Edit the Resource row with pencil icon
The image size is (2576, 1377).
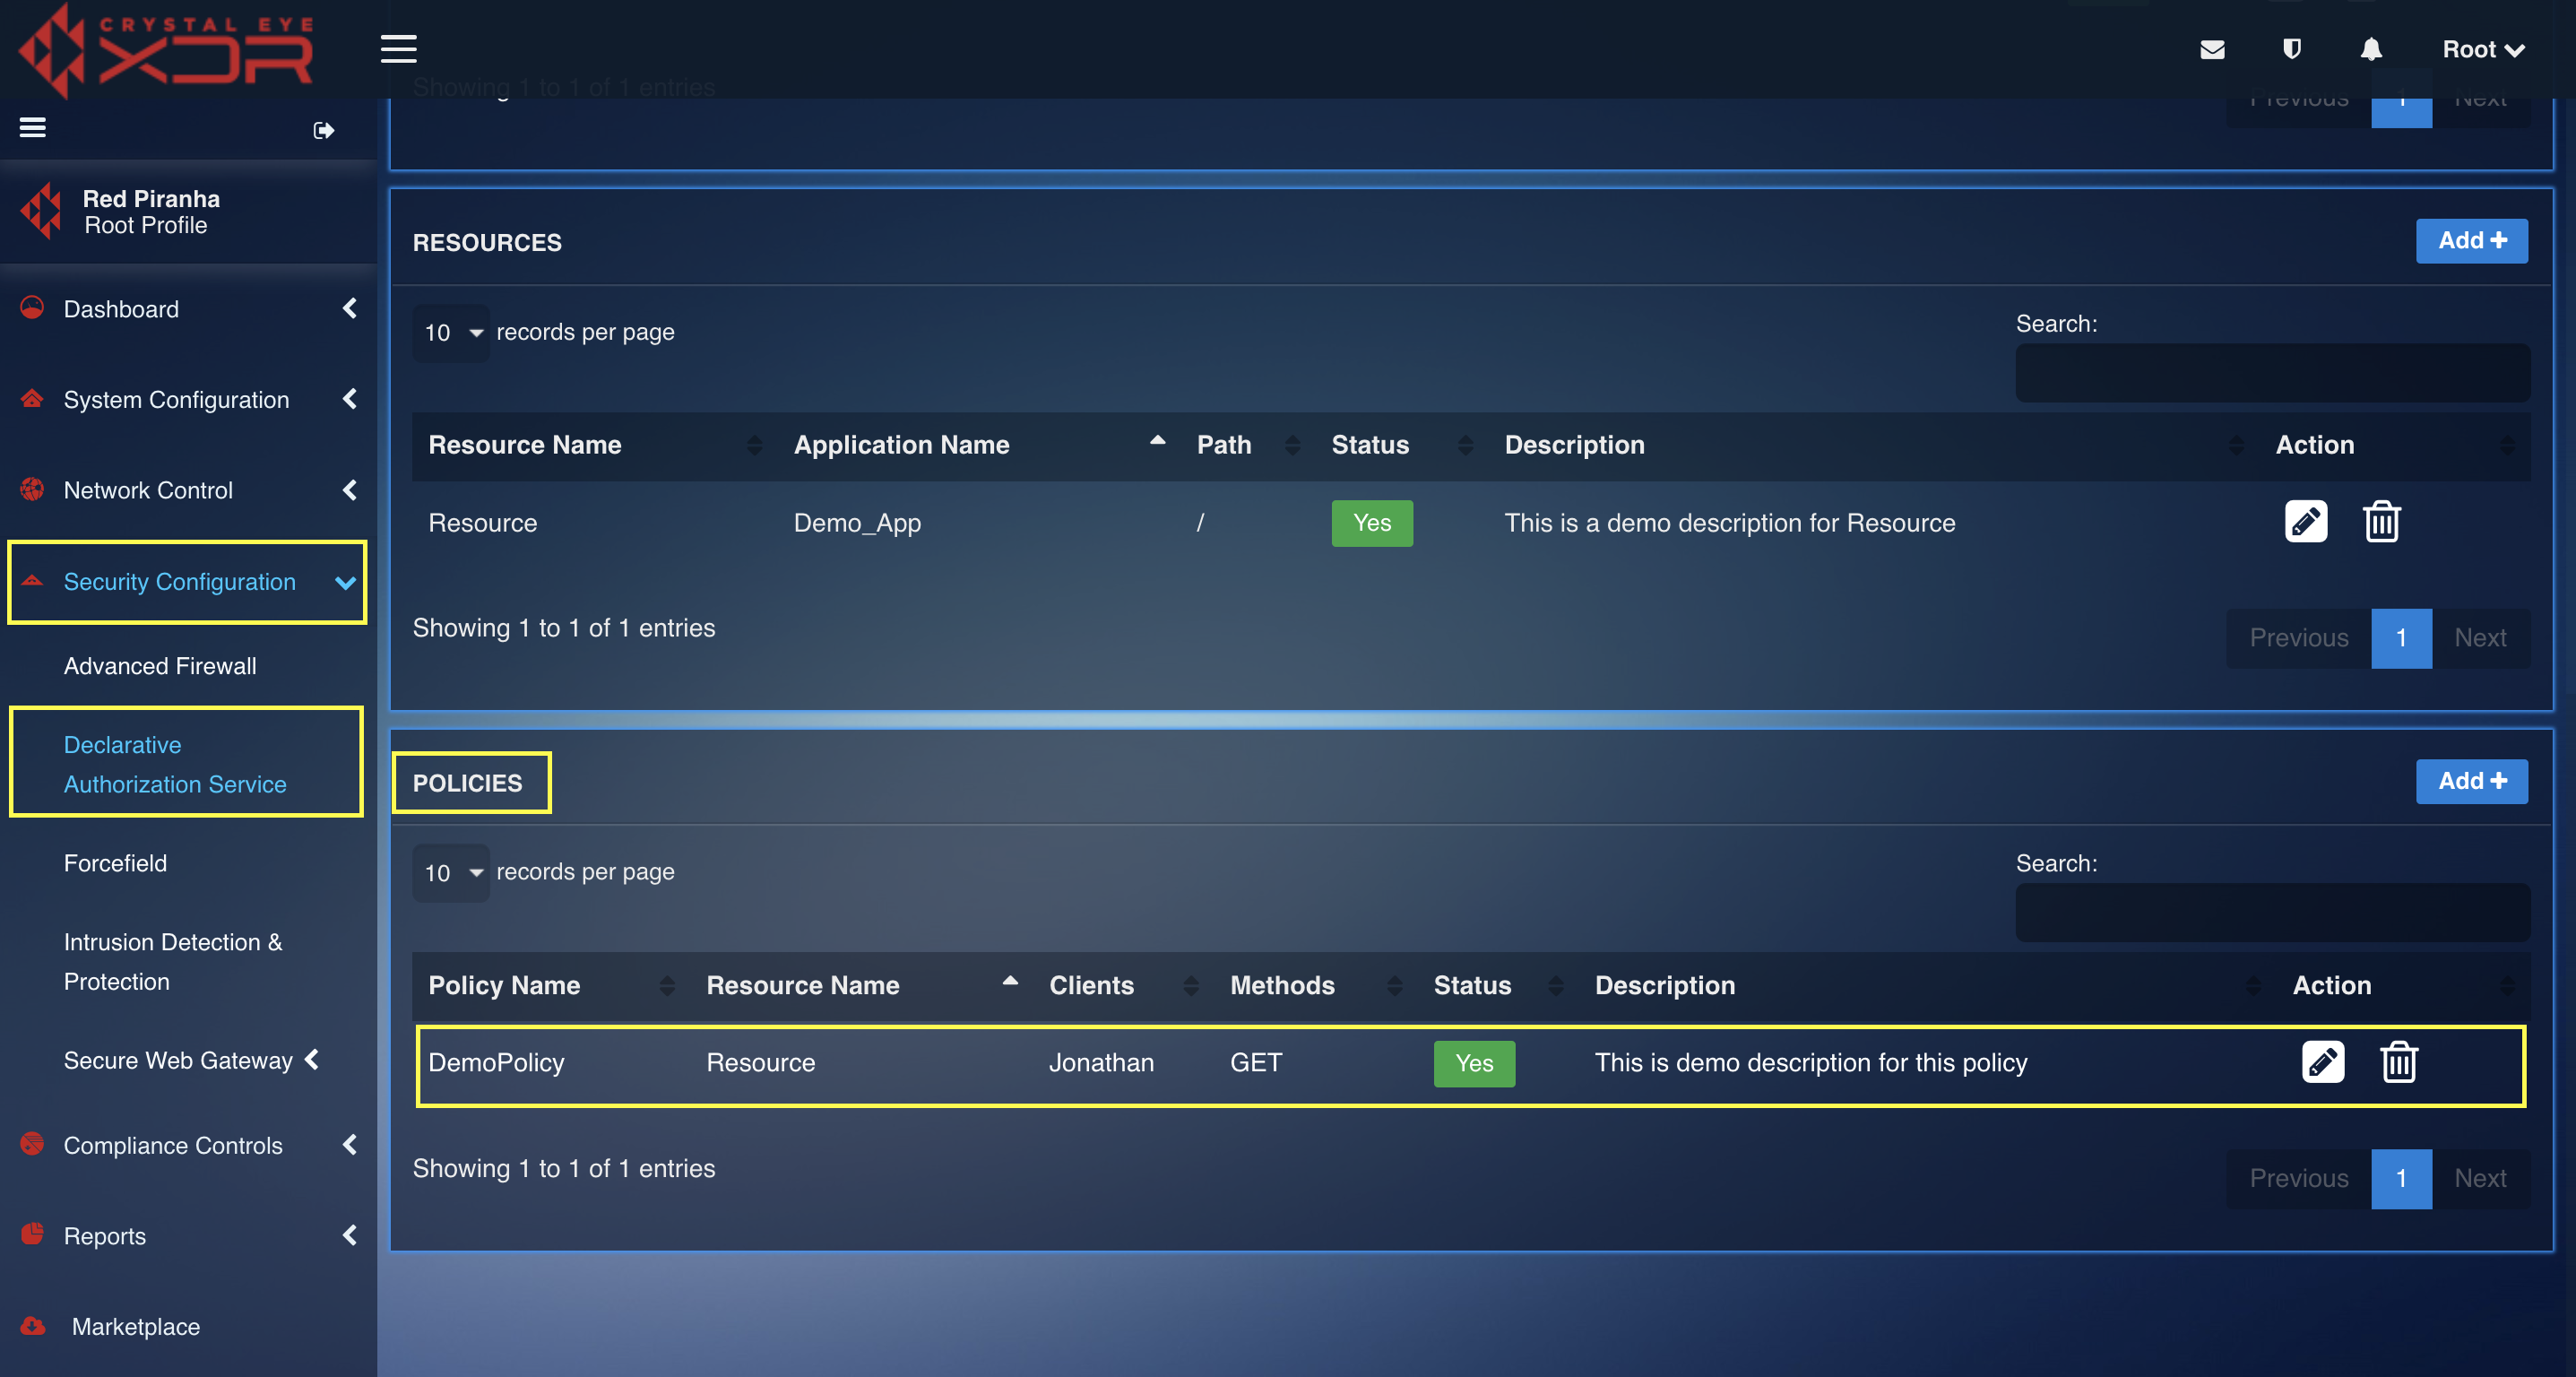[2306, 521]
